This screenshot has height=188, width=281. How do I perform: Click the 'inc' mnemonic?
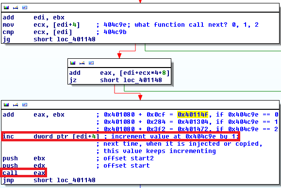point(8,137)
